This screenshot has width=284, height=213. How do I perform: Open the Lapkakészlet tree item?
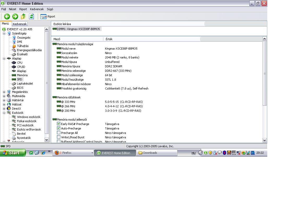click(25, 84)
